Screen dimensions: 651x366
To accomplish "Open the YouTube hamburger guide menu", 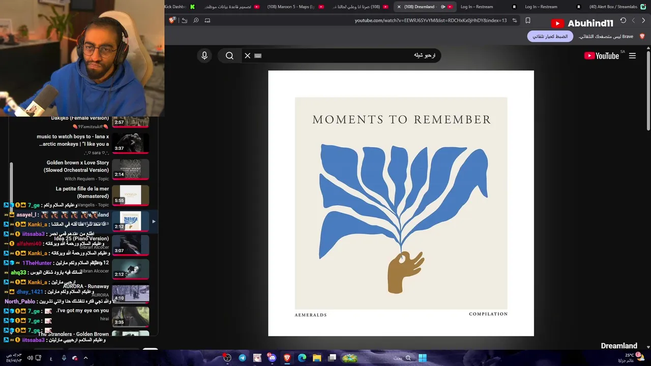I will pos(632,56).
